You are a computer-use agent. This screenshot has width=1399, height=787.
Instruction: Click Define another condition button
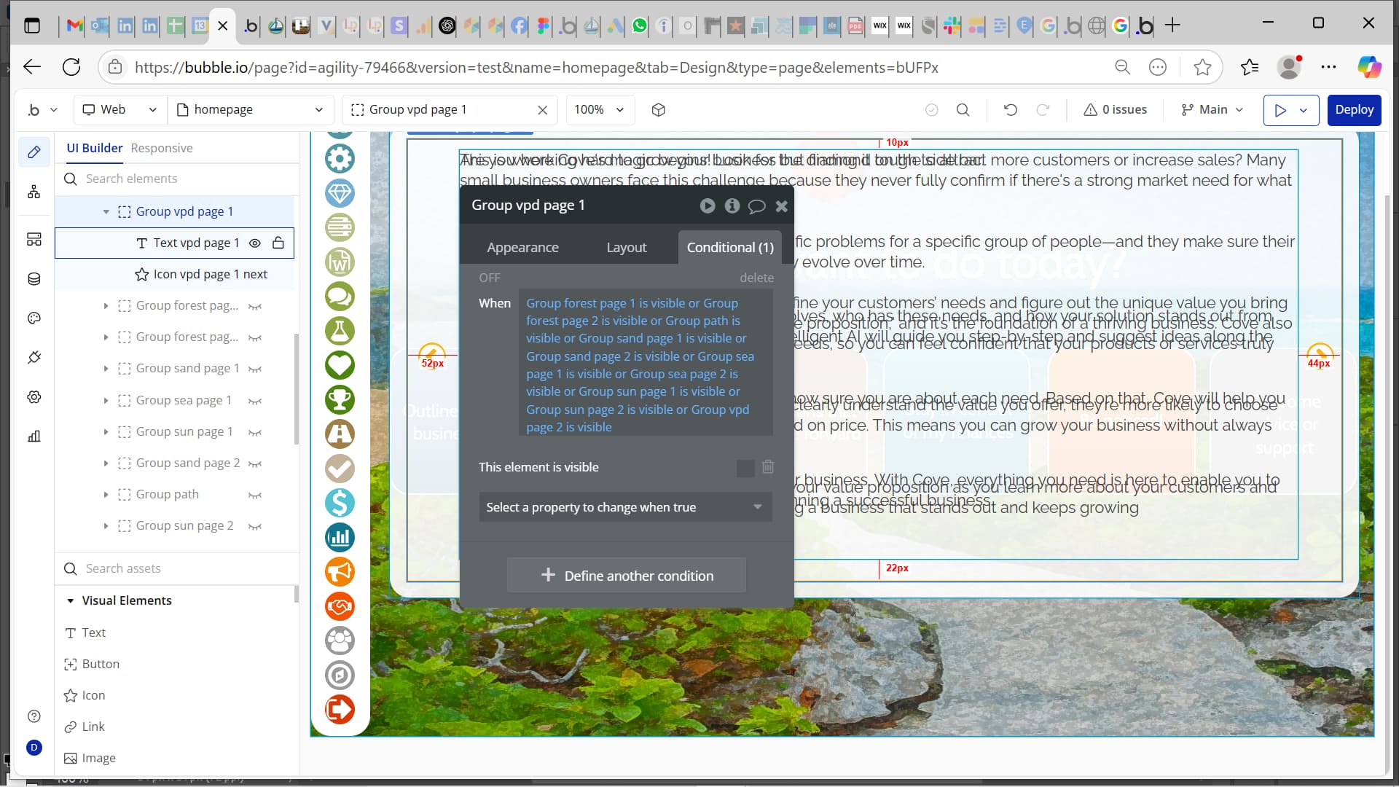pyautogui.click(x=627, y=576)
